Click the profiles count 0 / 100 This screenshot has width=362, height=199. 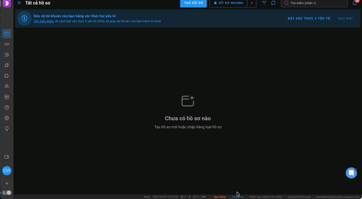[x=199, y=197]
